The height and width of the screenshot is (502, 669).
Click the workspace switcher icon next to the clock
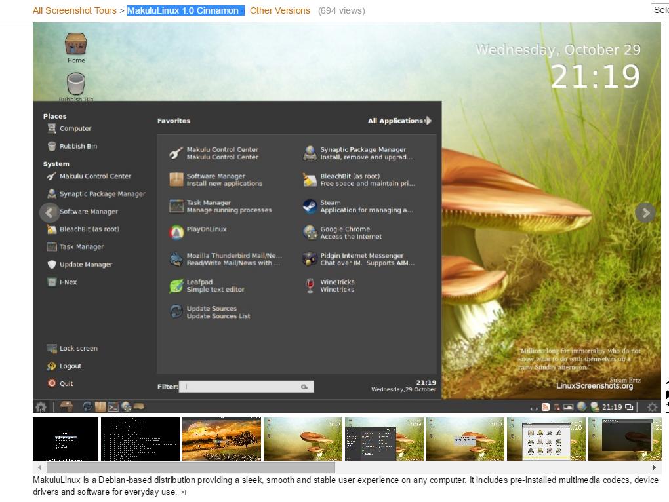tap(629, 407)
